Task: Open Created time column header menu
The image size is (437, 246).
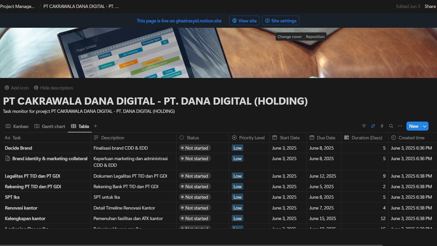Action: click(x=412, y=138)
